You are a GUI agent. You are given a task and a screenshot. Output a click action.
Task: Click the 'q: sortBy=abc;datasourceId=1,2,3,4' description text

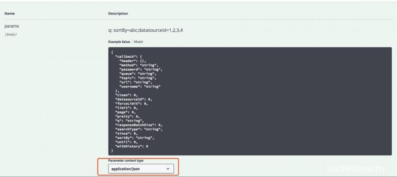(146, 30)
